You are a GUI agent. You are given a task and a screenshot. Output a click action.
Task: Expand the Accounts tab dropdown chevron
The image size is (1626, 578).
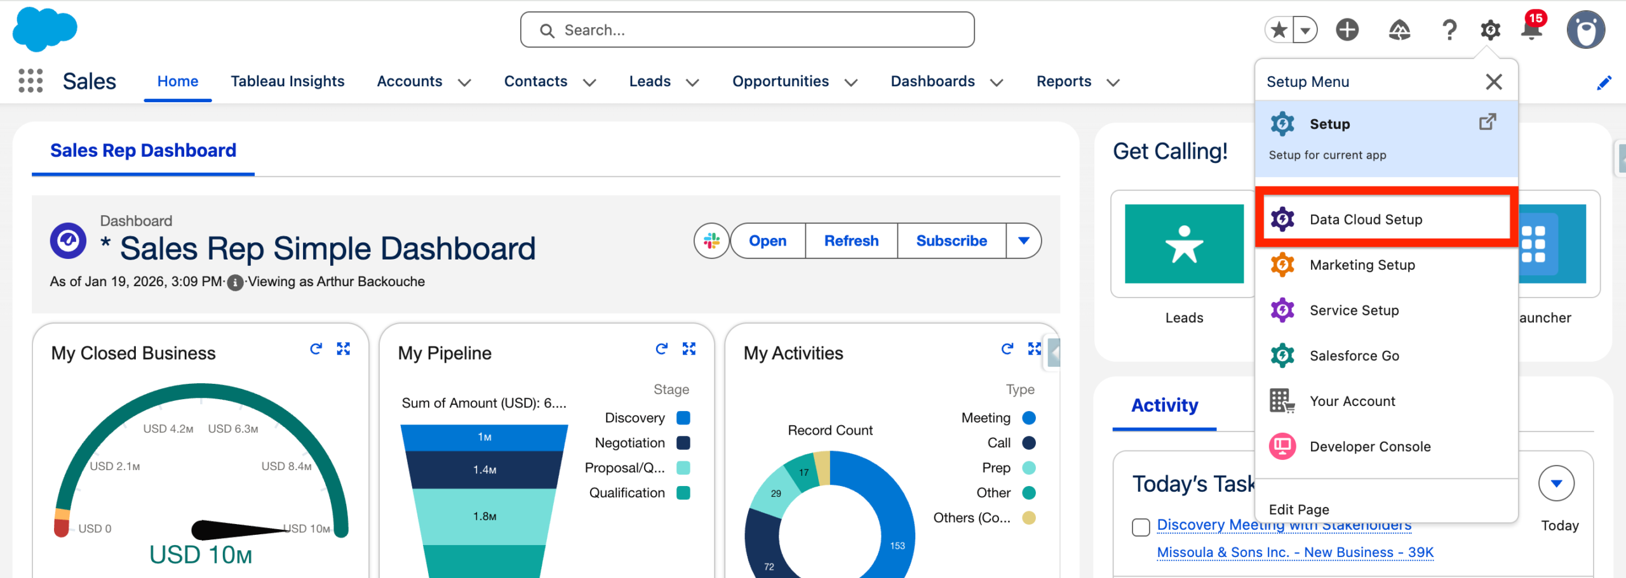[x=465, y=82]
